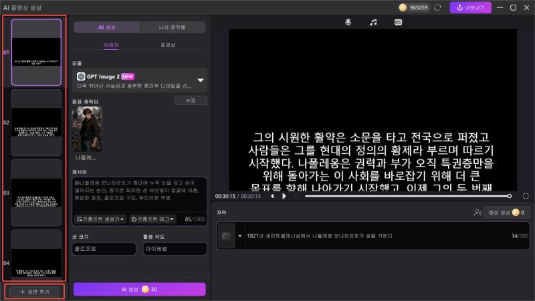Play the preview video
The height and width of the screenshot is (301, 535).
click(284, 196)
